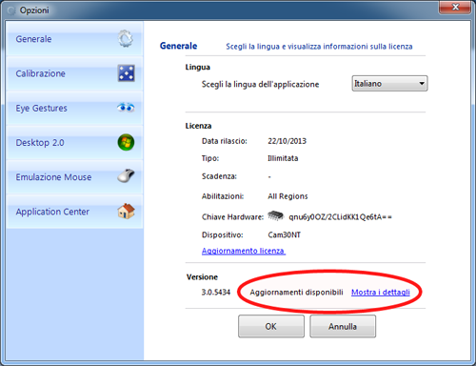Click the Desktop 2.0 Windows logo icon
The image size is (476, 366).
126,142
